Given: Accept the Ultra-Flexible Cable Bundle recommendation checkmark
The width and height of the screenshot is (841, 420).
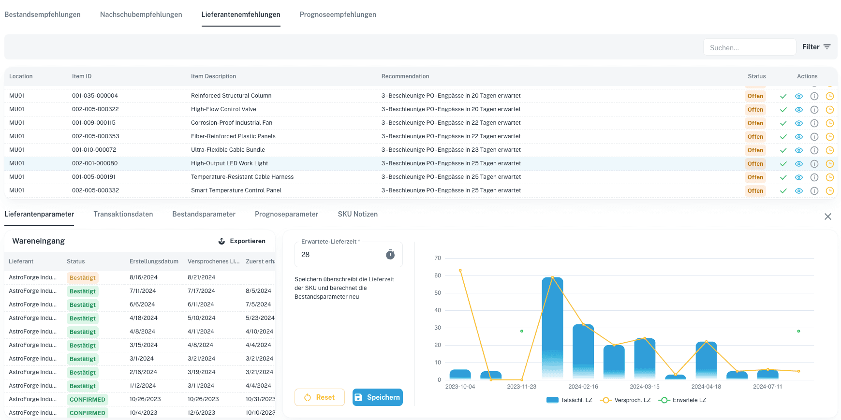Looking at the screenshot, I should coord(783,150).
